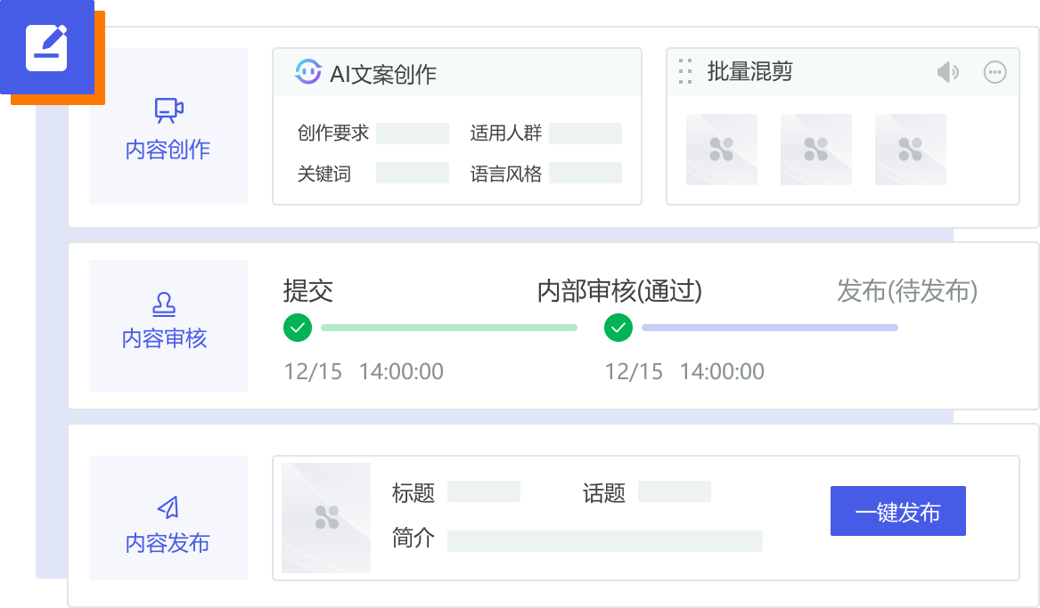Viewport: 1040px width, 608px height.
Task: Click the 语言风格 input field
Action: coord(585,173)
